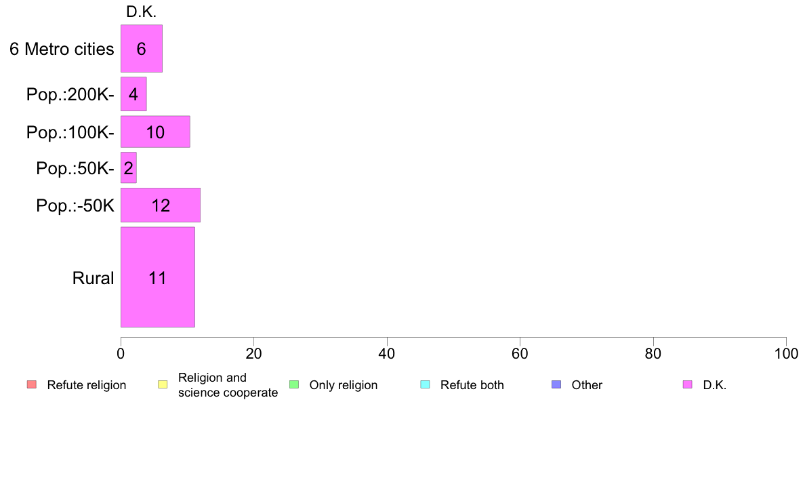
Task: Click the Refute religion red legend swatch
Action: coord(32,384)
